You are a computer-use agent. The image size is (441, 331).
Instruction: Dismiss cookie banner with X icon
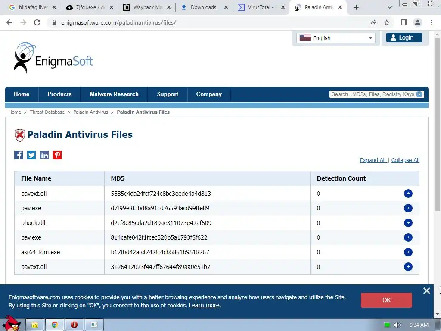[x=426, y=291]
